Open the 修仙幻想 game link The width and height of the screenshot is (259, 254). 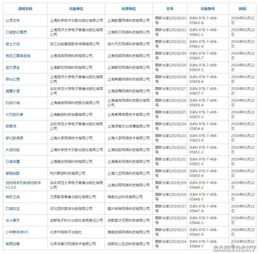pos(12,79)
